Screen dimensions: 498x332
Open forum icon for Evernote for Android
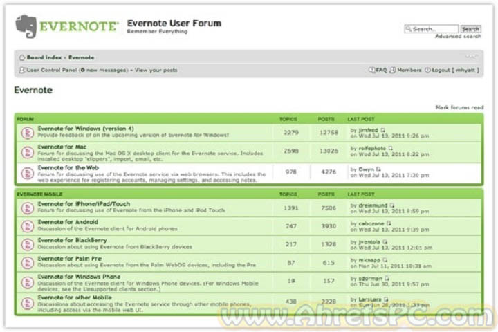[28, 226]
